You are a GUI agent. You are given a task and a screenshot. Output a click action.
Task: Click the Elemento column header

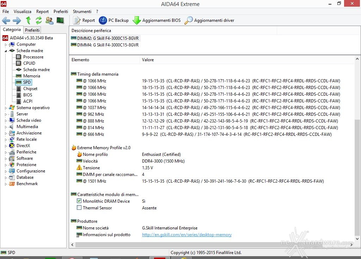click(x=104, y=60)
